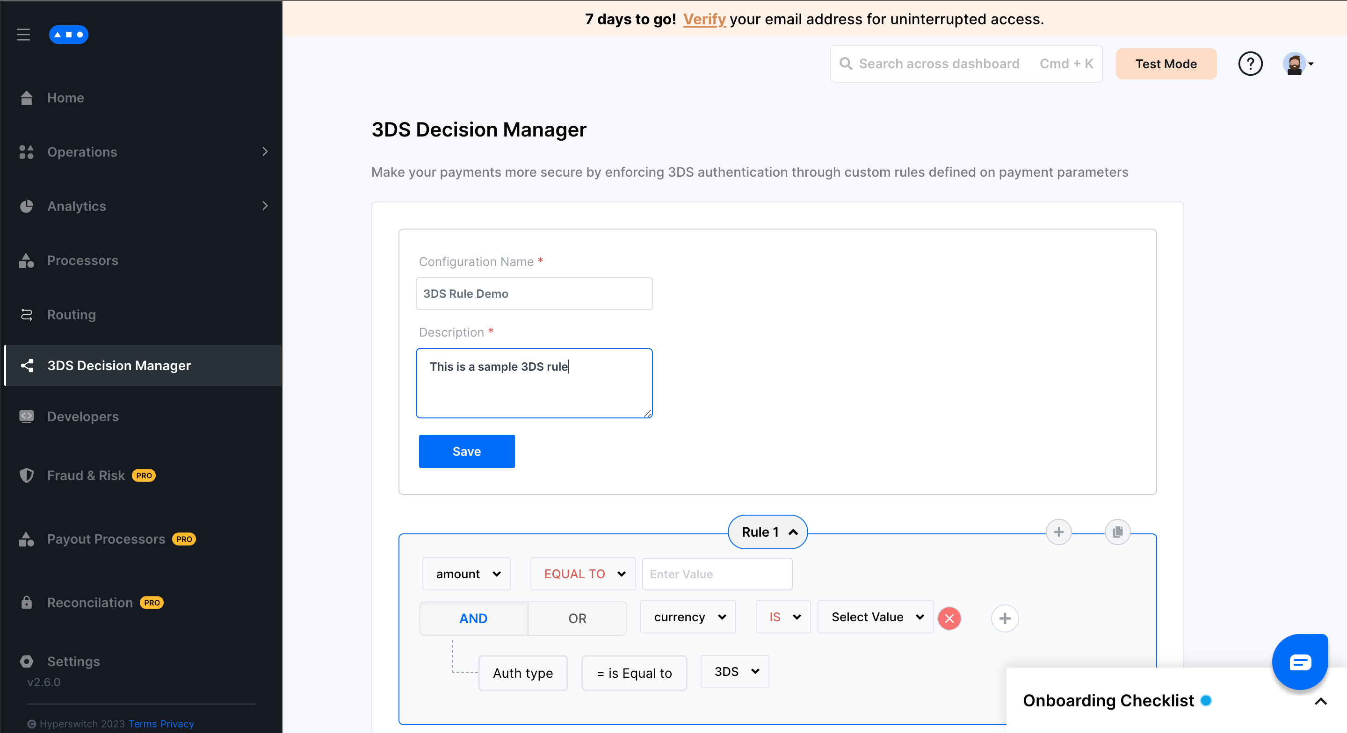
Task: Click the Verify email link
Action: (x=704, y=19)
